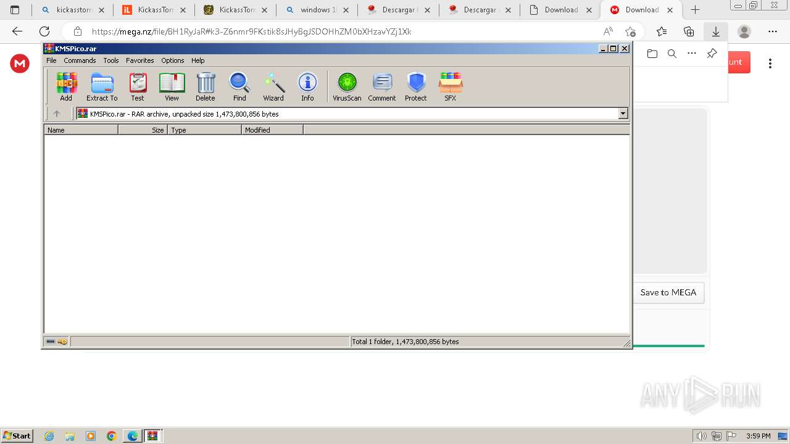Click the Extract To toolbar icon

click(102, 86)
